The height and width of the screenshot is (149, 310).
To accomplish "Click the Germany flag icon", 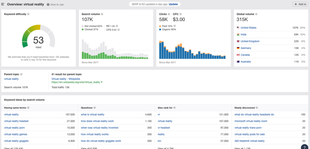I will tap(238, 48).
